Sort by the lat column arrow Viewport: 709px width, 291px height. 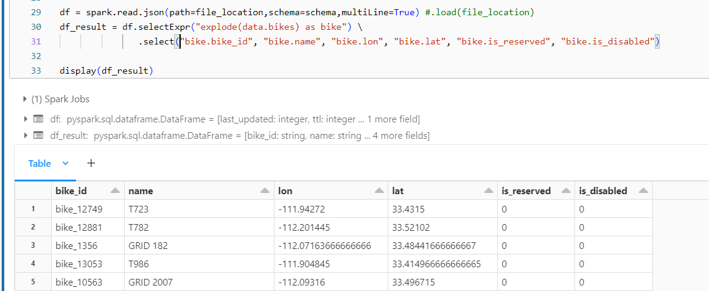pos(488,191)
